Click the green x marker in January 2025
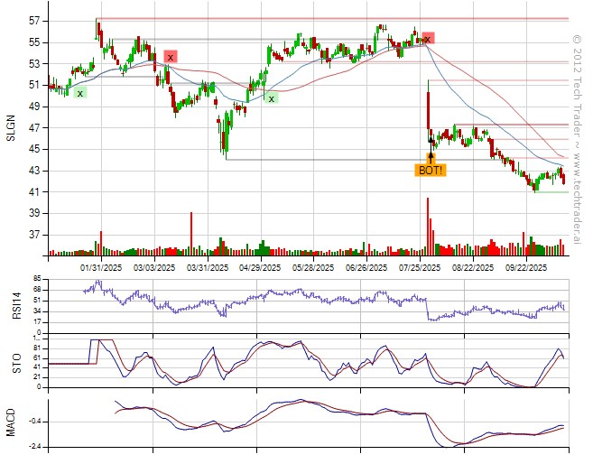Viewport: 593px width, 464px height. (x=80, y=92)
